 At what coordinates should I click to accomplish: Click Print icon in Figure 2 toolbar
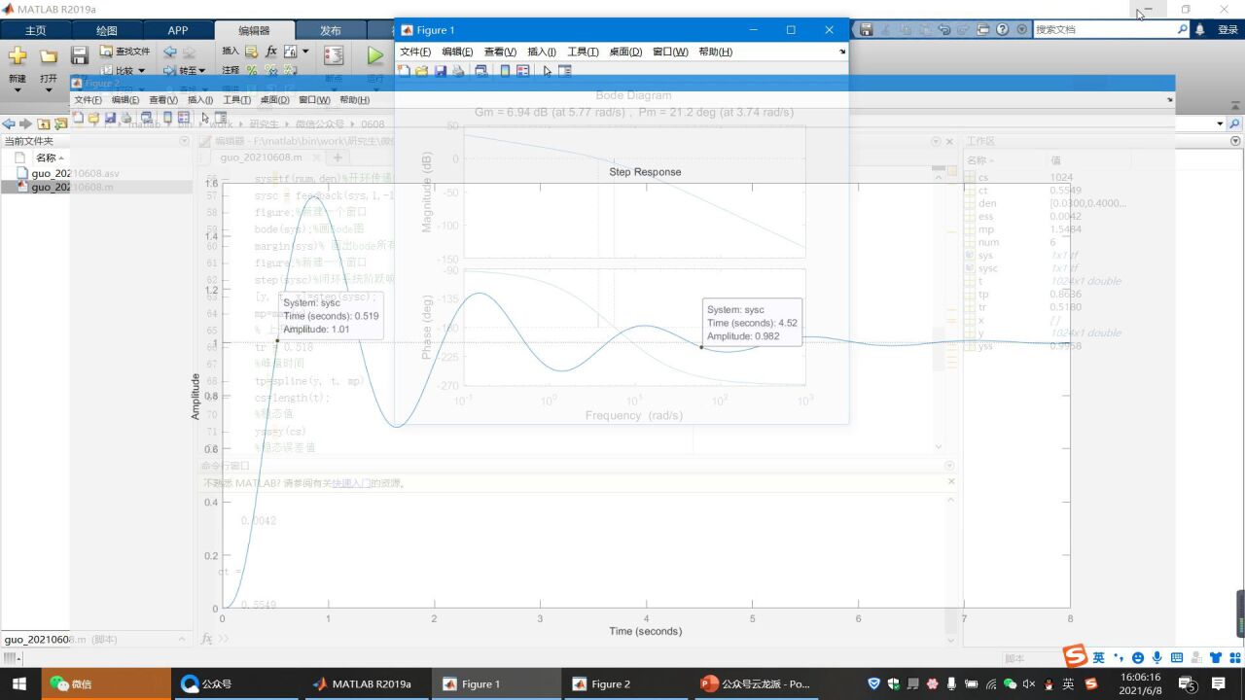[126, 119]
